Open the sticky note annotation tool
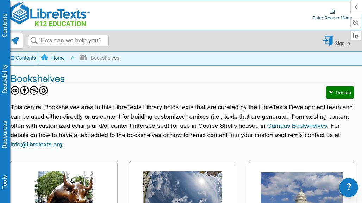Screen dimensions: 362x203 pos(356,35)
